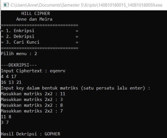Click the matrix entry value 11
This screenshot has width=167, height=138.
[63, 94]
